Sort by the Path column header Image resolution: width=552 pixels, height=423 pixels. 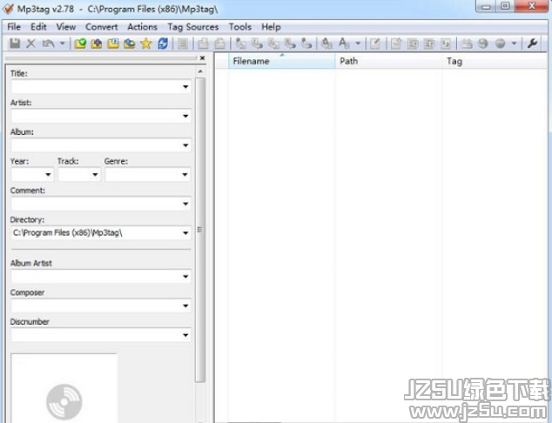coord(388,61)
